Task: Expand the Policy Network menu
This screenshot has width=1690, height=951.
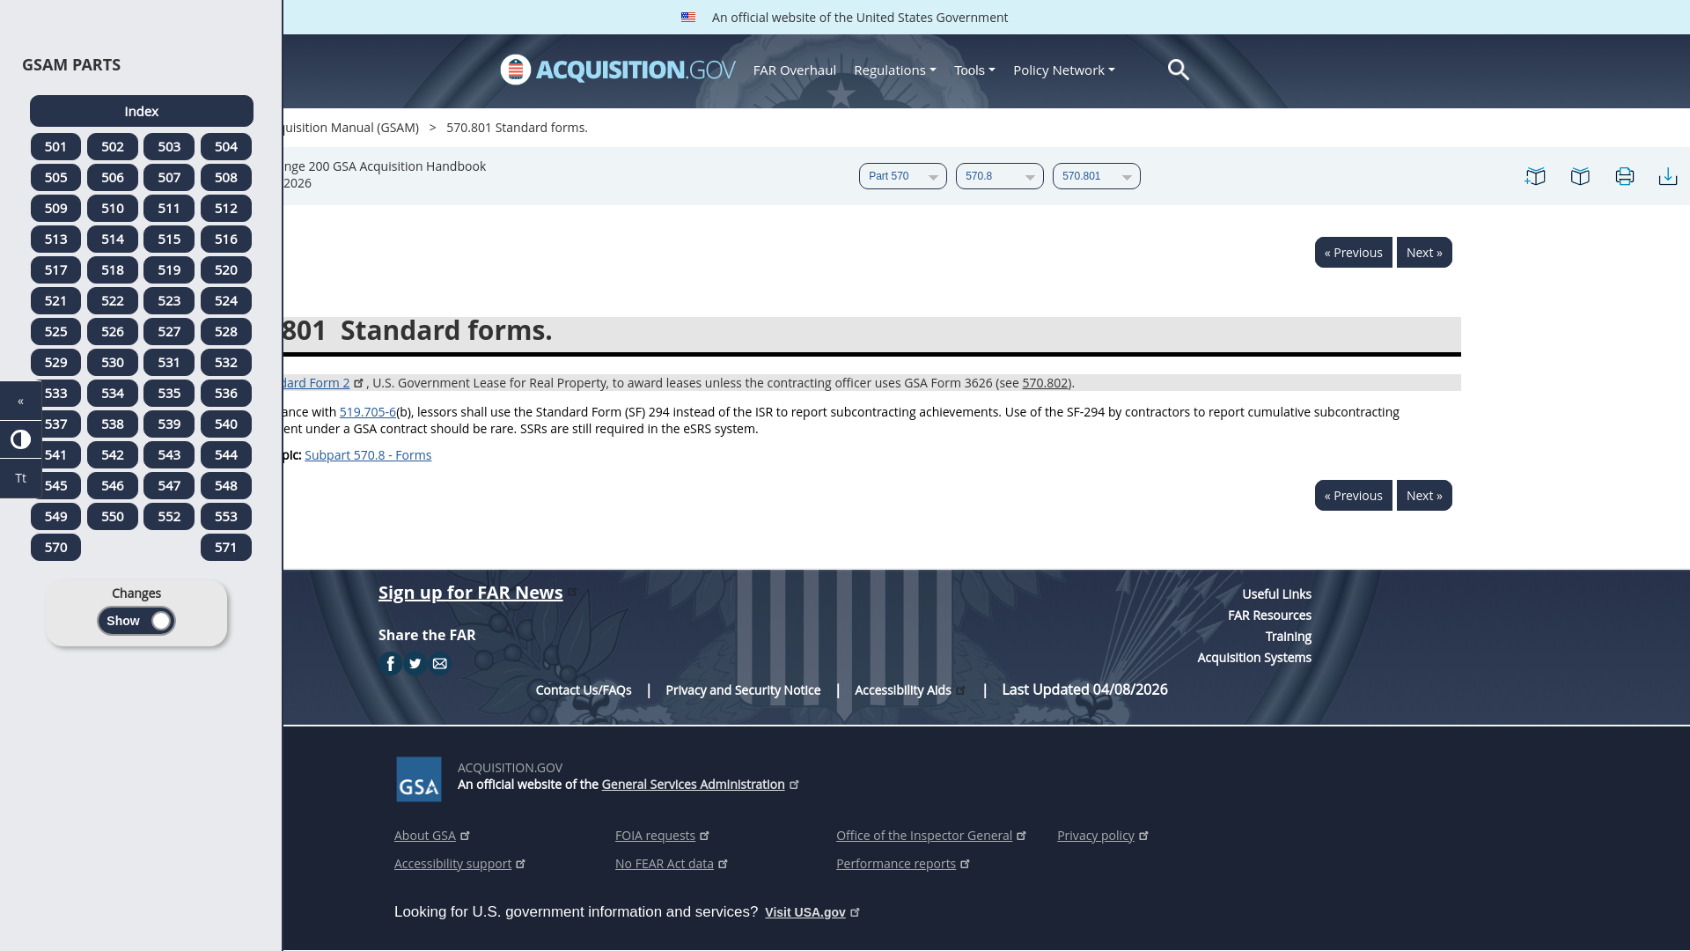Action: [1063, 70]
